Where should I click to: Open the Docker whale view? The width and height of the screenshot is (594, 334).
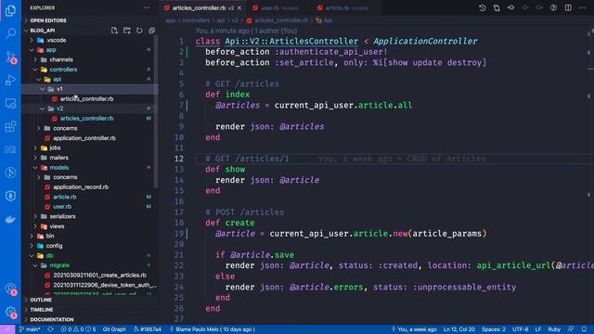(x=10, y=219)
